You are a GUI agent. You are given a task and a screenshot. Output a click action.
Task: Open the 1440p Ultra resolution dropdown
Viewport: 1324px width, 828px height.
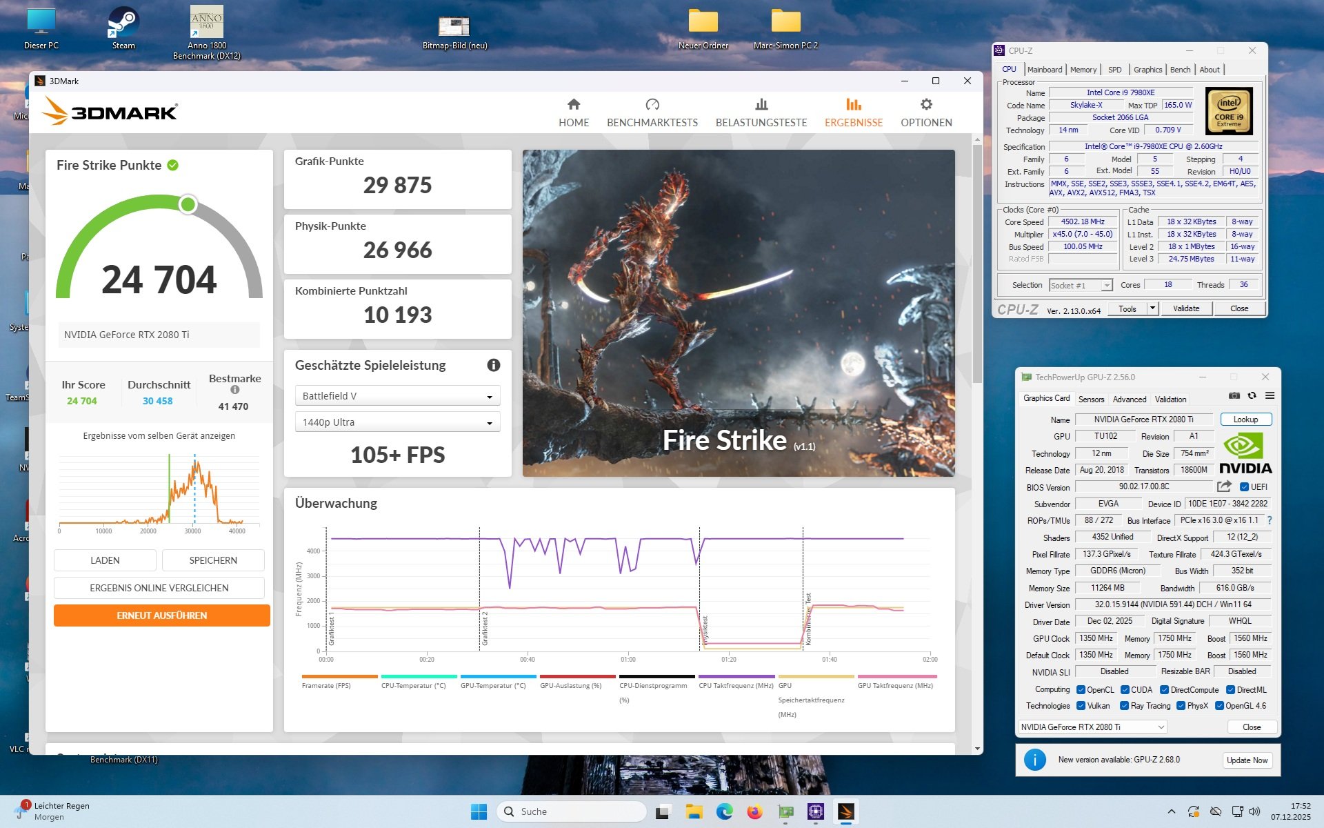click(397, 422)
